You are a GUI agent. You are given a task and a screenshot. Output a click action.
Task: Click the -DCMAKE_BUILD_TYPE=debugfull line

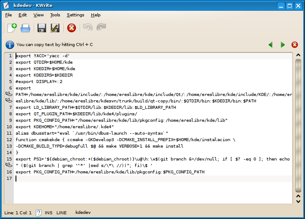[100, 146]
